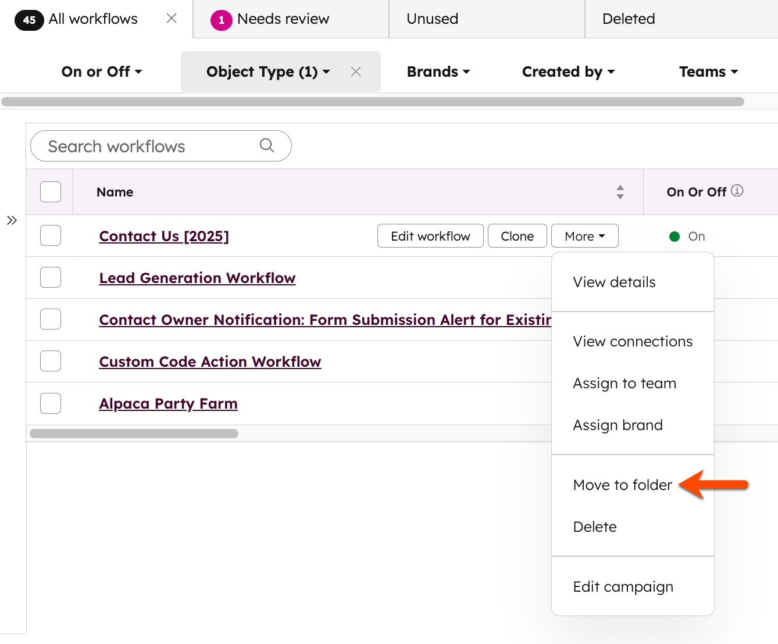Screen dimensions: 778x644
Task: Open the On or Off filter dropdown
Action: pos(102,71)
